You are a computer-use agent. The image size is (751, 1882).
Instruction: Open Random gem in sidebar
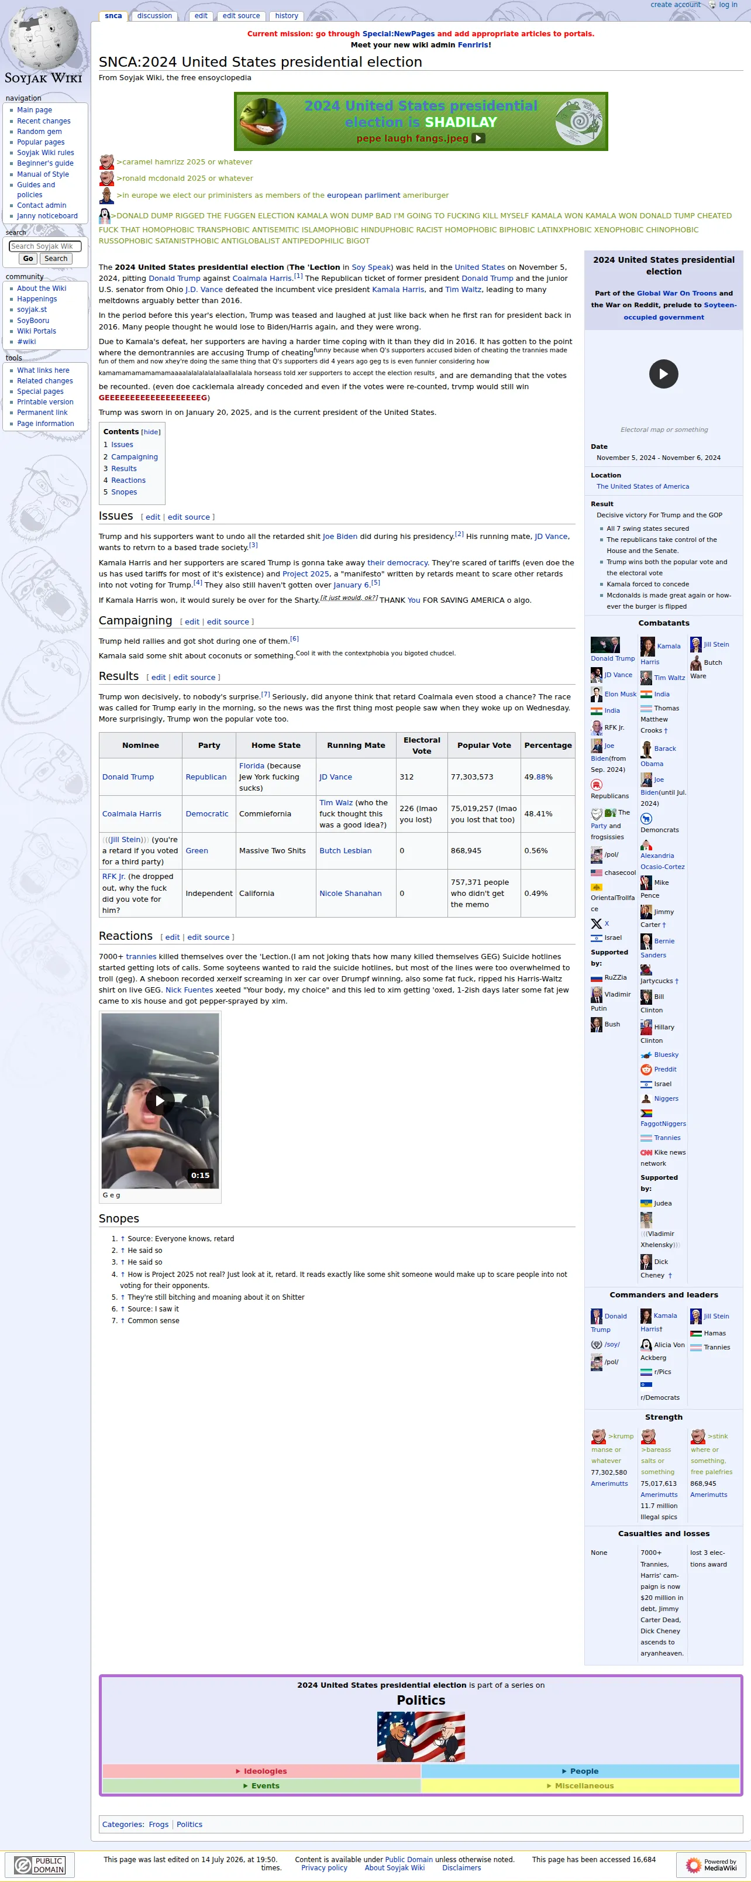[39, 132]
